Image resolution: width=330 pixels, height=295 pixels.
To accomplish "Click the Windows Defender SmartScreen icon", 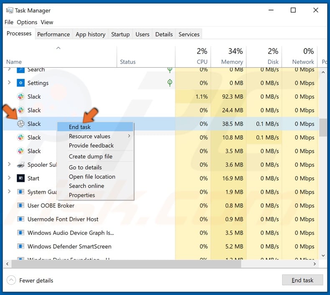I will [x=20, y=247].
